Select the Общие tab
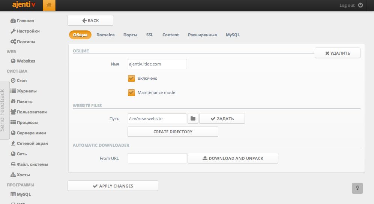Viewport: 374px width, 204px height. point(80,35)
